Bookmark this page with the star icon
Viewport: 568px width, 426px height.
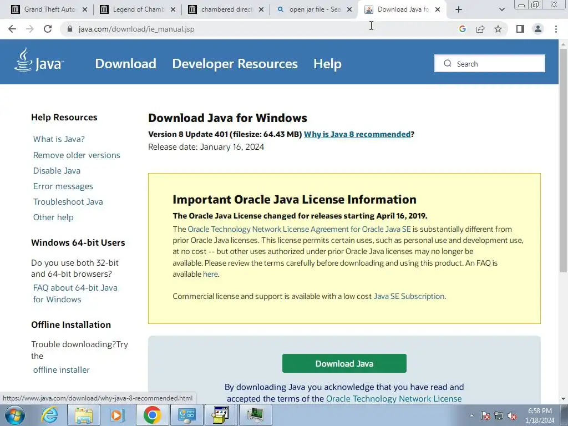(498, 29)
